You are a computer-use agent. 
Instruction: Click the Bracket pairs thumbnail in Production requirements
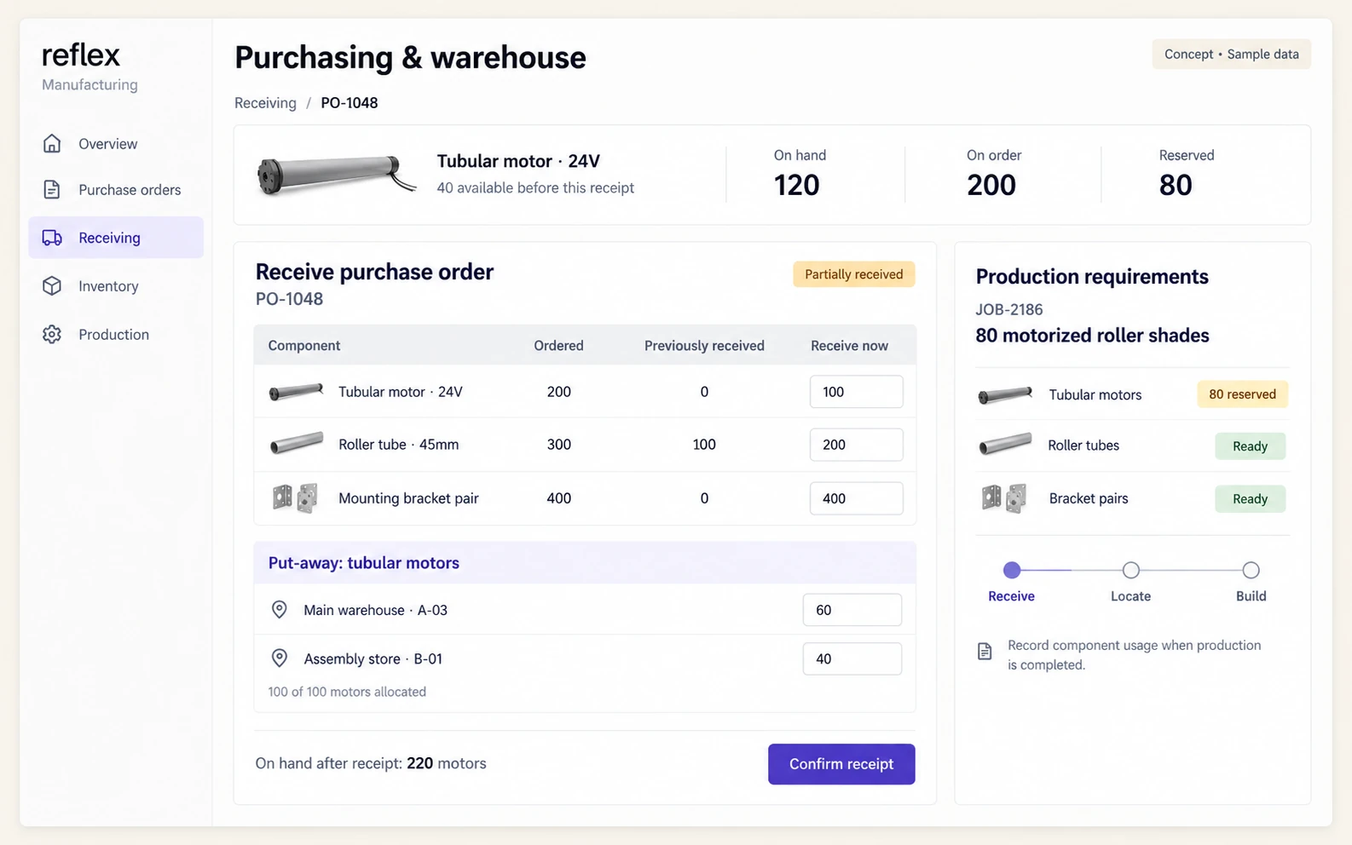coord(1004,498)
